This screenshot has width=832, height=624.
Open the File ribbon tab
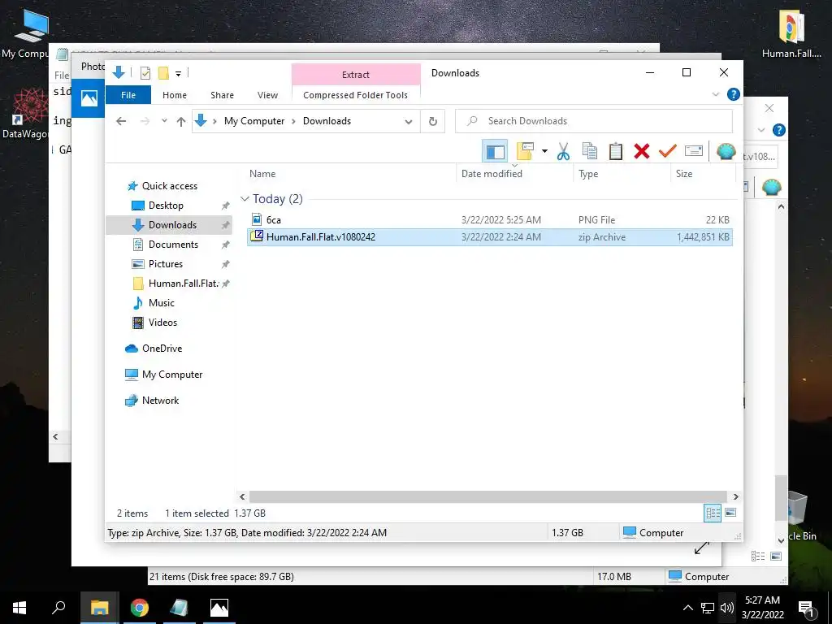(x=128, y=95)
